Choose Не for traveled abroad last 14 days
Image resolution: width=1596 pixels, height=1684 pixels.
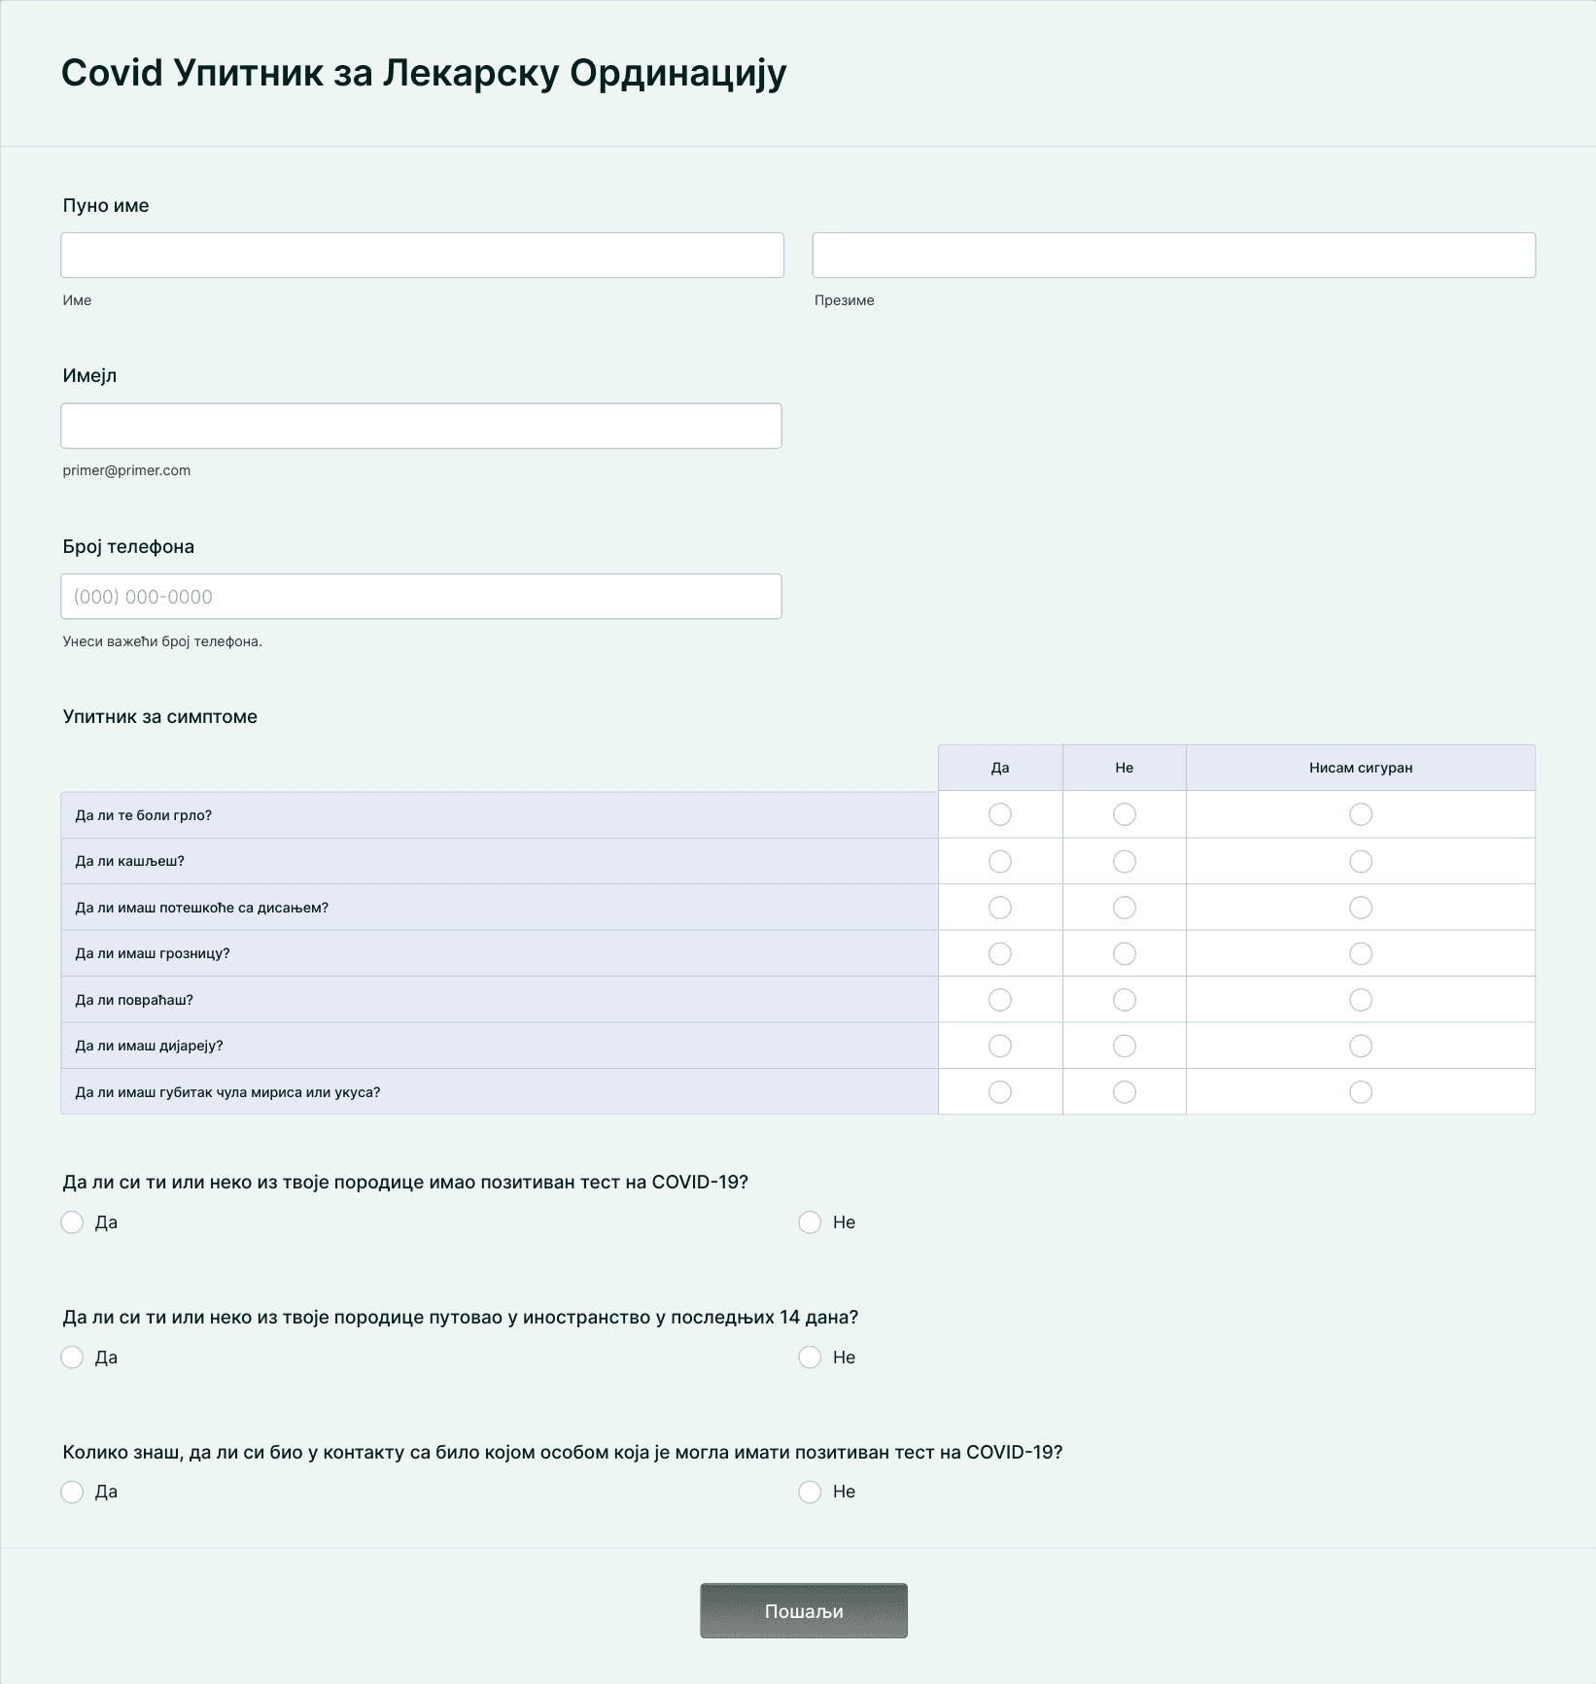pos(810,1358)
